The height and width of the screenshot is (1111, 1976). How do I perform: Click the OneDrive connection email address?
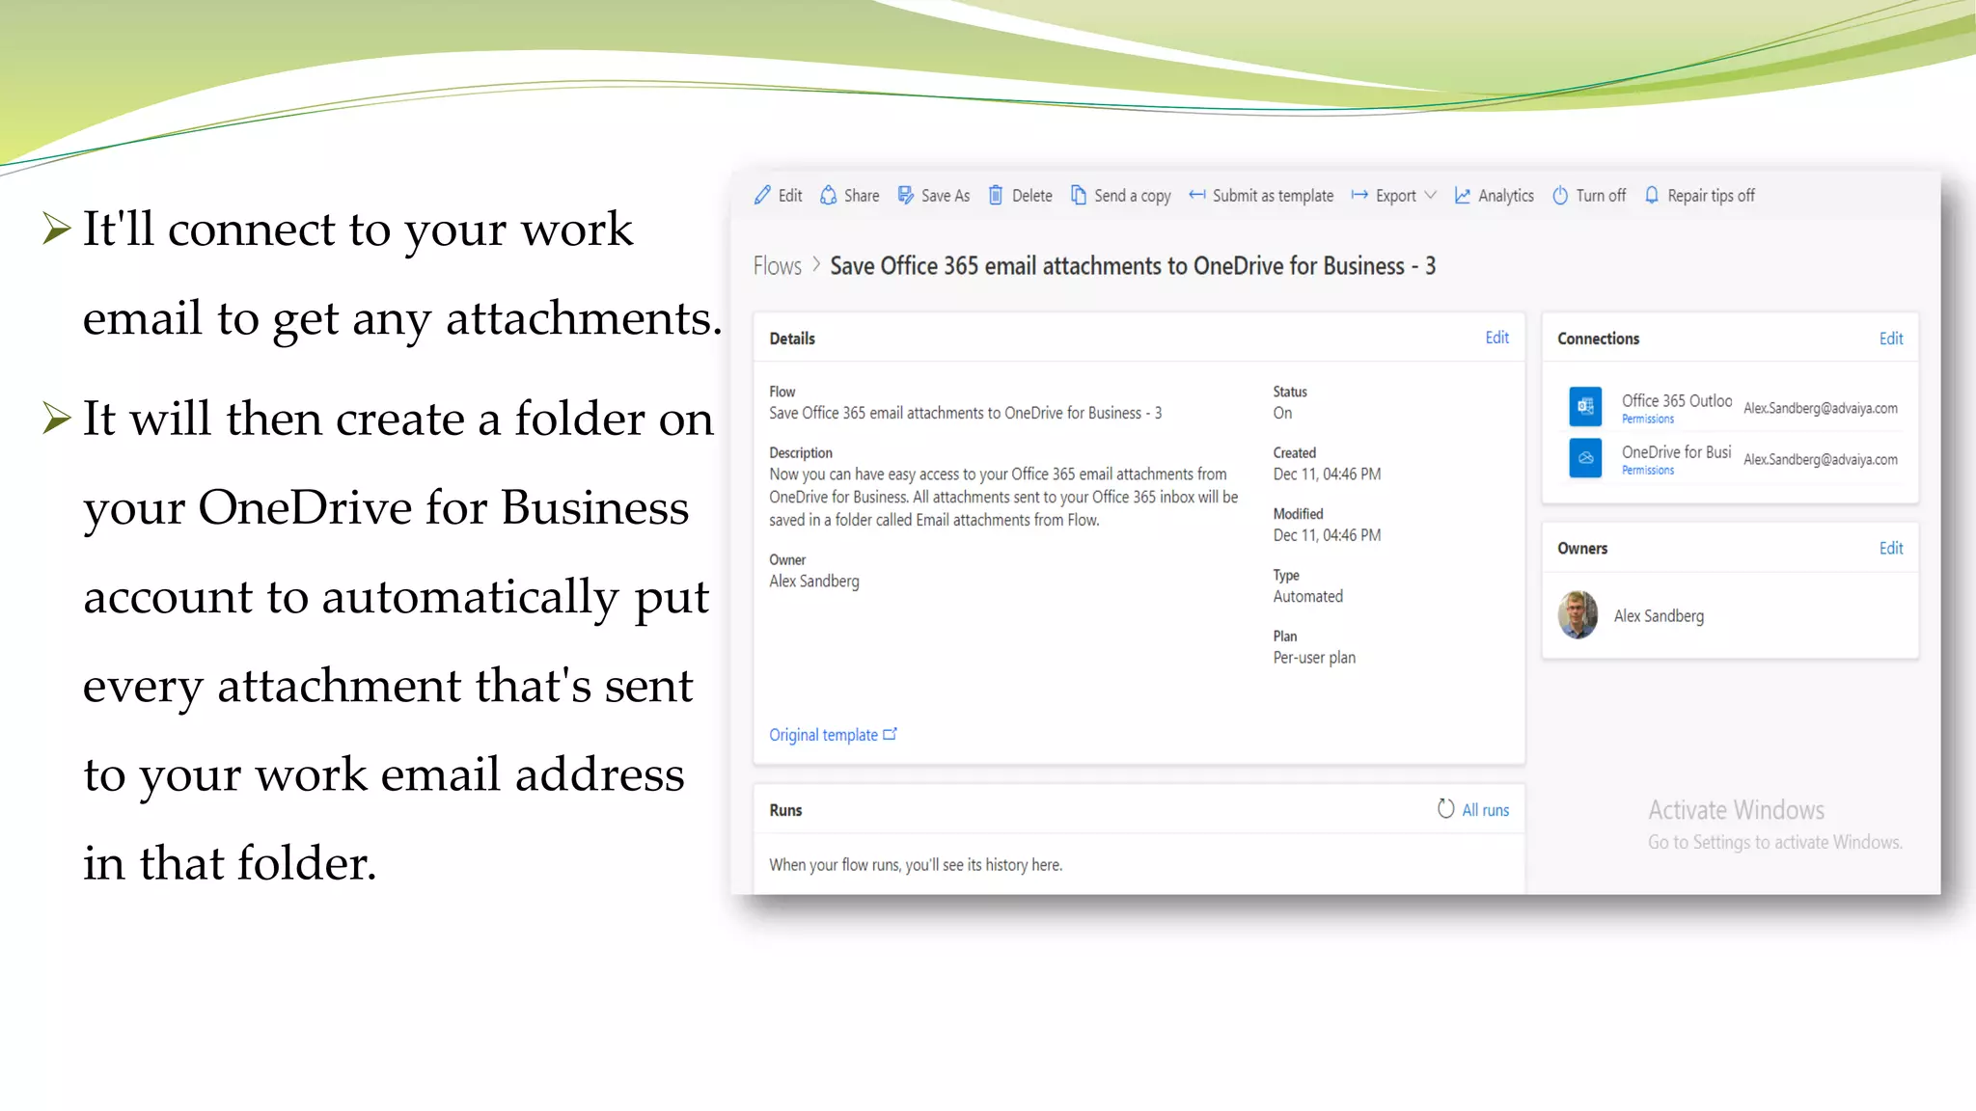(1820, 459)
